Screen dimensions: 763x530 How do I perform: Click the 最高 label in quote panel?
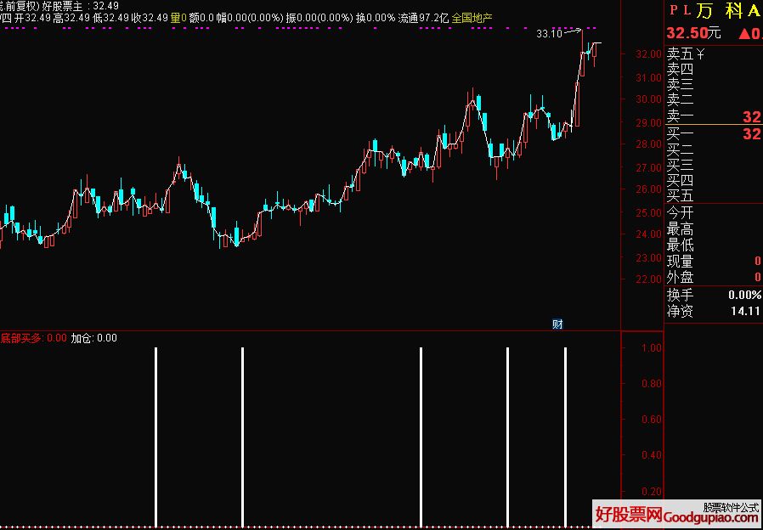point(680,229)
